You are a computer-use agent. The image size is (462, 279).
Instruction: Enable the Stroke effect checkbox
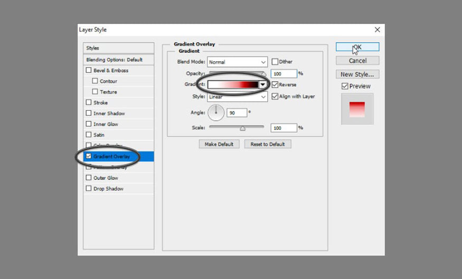[89, 102]
